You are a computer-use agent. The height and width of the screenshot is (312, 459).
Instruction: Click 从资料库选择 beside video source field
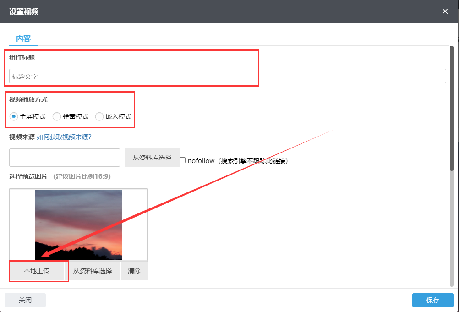coord(152,158)
